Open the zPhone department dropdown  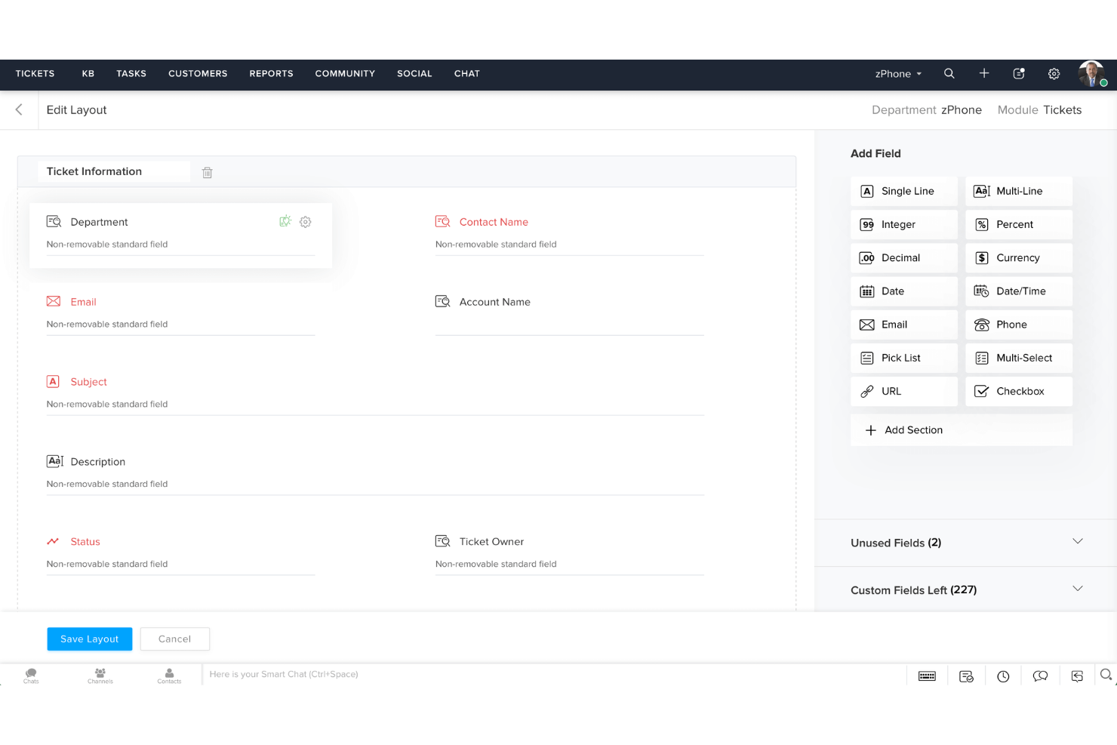[898, 74]
